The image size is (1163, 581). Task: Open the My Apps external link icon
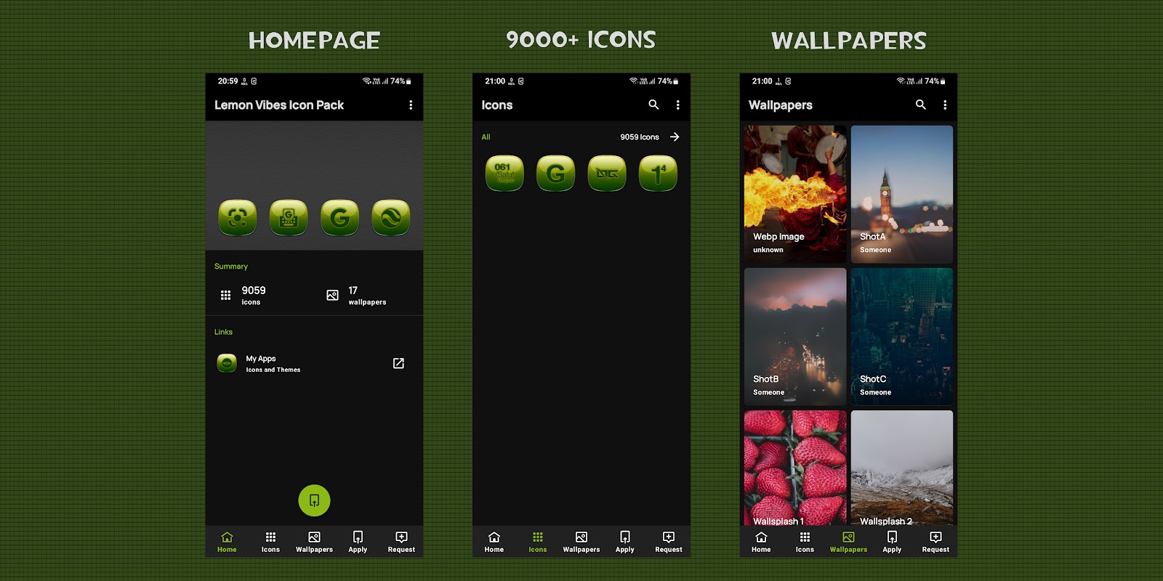coord(398,363)
